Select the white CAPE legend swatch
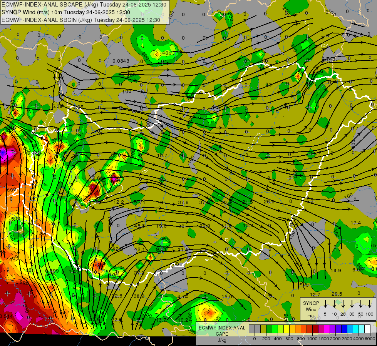 [x=367, y=329]
